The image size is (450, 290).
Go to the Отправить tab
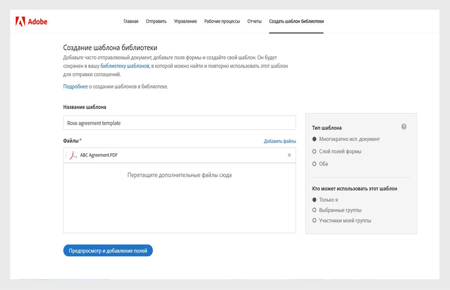point(156,21)
